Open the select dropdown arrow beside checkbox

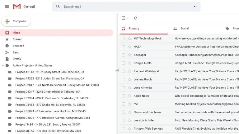point(128,18)
